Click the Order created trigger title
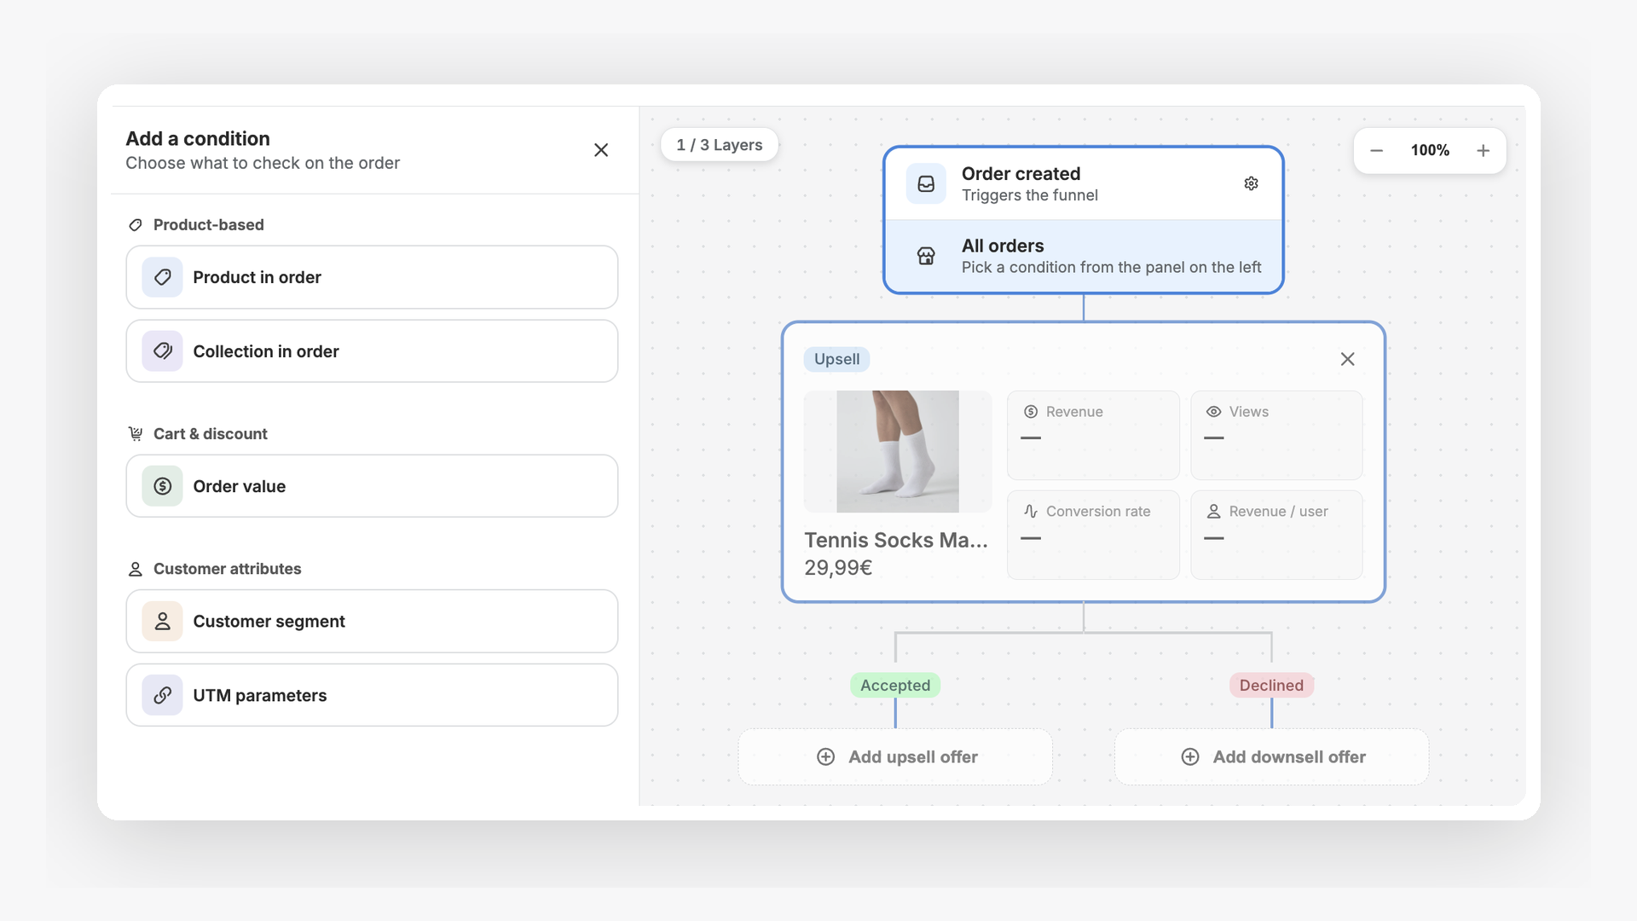 coord(1021,173)
